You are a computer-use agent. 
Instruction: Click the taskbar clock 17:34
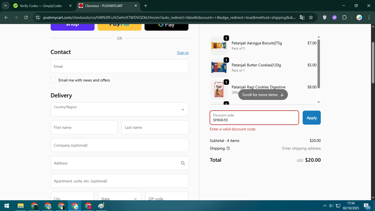351,203
